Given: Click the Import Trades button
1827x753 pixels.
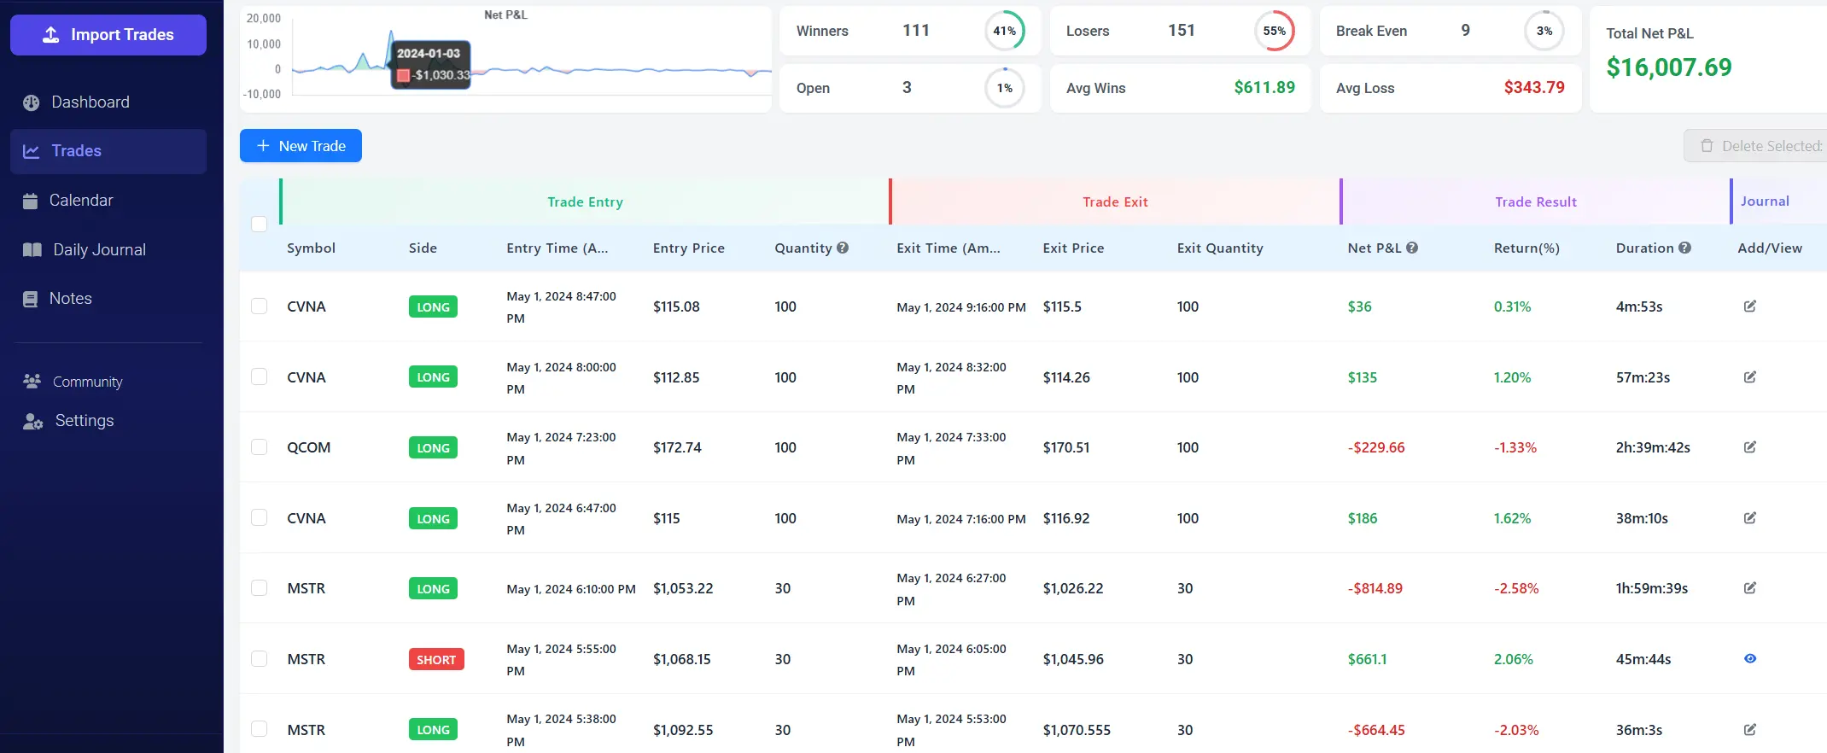Looking at the screenshot, I should [108, 35].
